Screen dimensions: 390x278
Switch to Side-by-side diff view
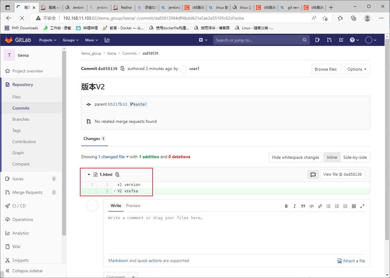(355, 157)
